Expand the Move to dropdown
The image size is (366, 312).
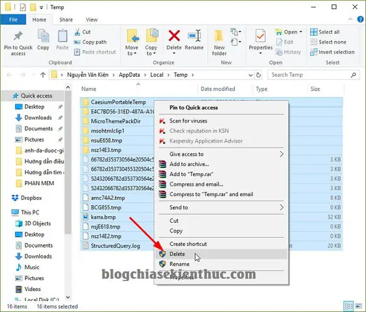click(x=132, y=53)
